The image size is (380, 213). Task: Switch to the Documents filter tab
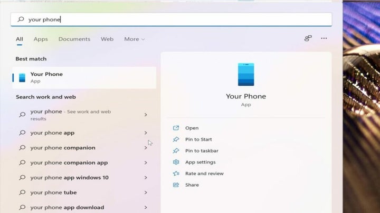pyautogui.click(x=74, y=39)
